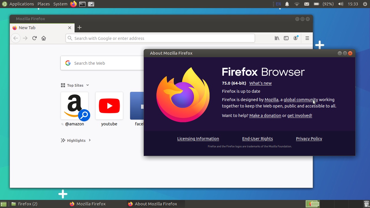
Task: Click the Forward arrow in Firefox toolbar
Action: click(25, 38)
